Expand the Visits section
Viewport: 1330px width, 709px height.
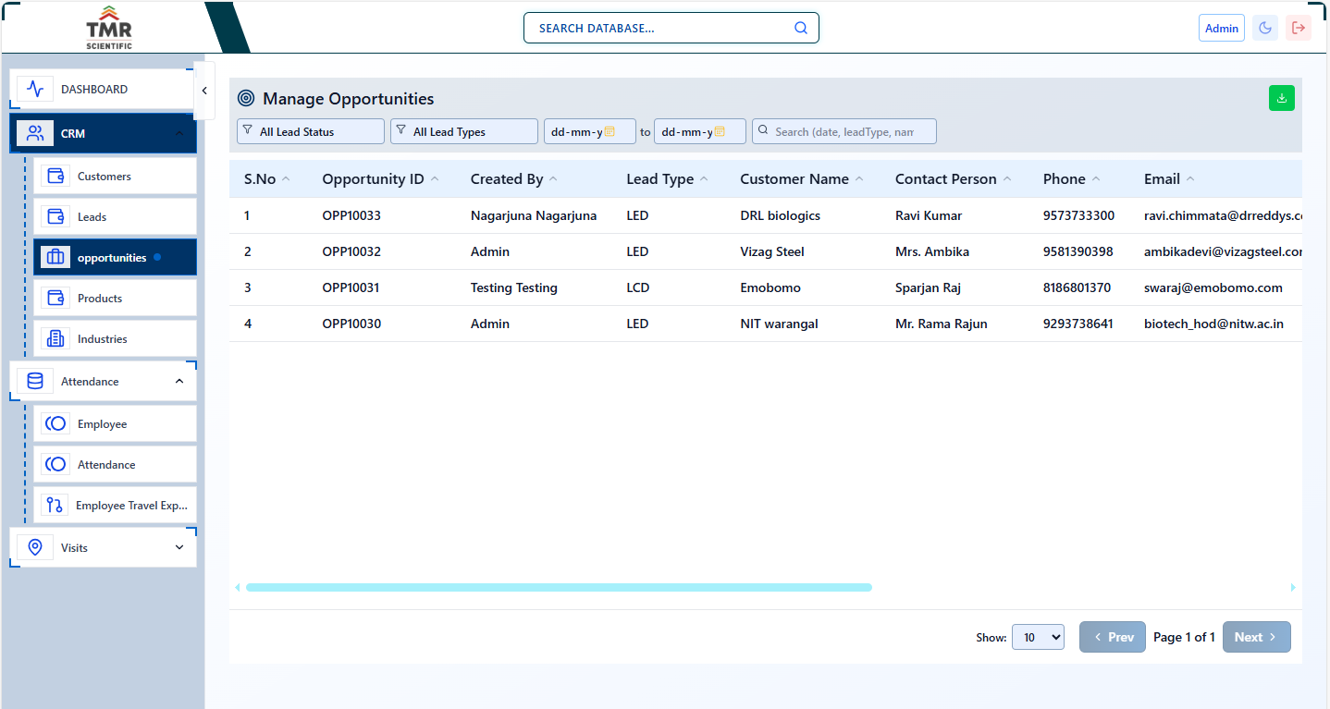click(x=179, y=546)
